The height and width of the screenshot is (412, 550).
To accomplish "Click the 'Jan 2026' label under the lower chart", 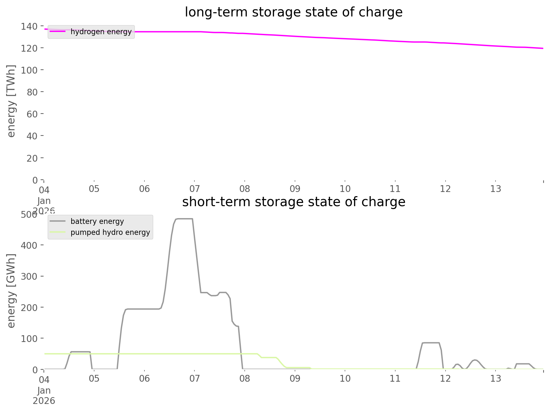I will tap(44, 396).
